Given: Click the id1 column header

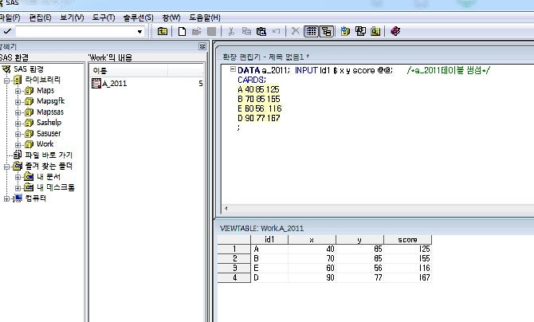Looking at the screenshot, I should [x=268, y=238].
